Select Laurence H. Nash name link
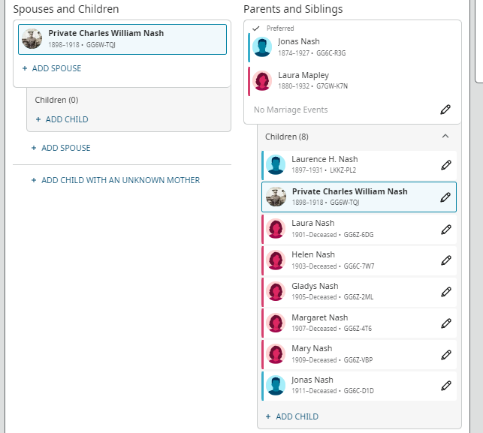Image resolution: width=483 pixels, height=433 pixels. point(325,160)
